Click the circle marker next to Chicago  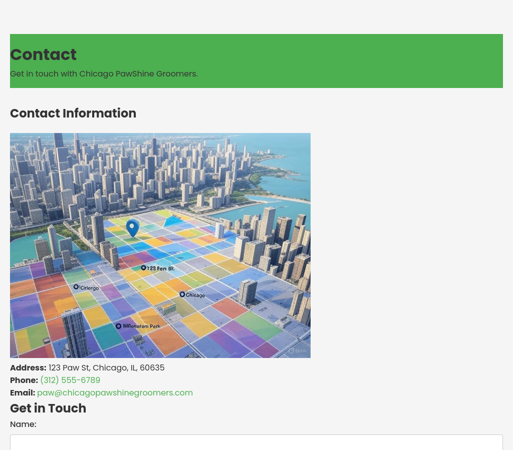point(182,294)
